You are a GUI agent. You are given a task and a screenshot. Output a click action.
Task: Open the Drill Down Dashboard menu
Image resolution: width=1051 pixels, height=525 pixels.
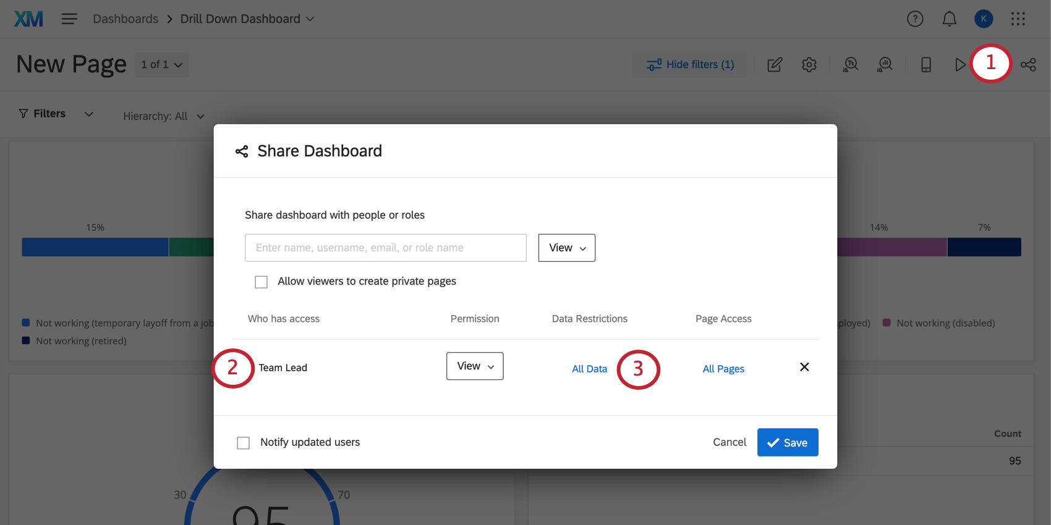click(247, 19)
